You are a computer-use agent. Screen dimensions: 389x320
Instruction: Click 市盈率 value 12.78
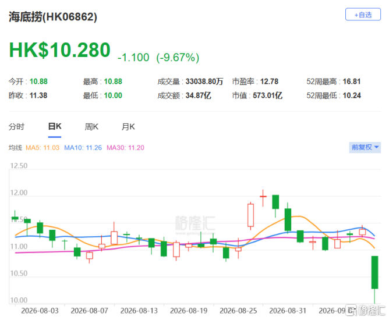click(269, 81)
